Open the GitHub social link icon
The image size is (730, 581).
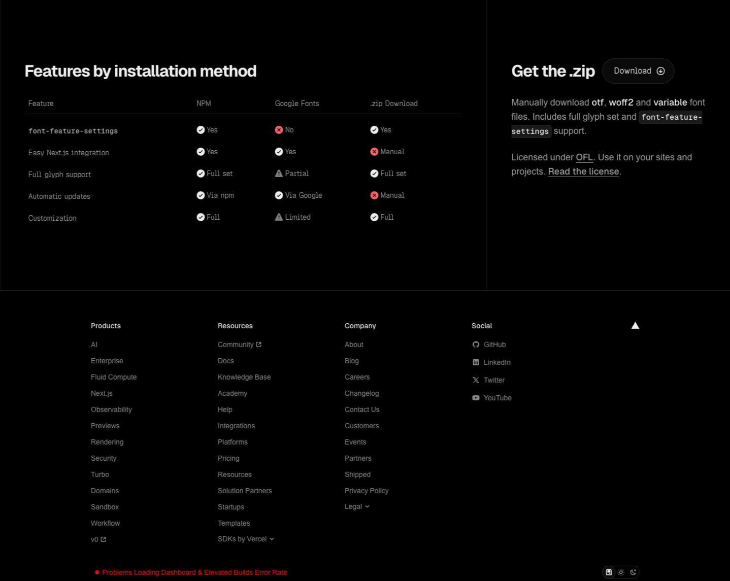[476, 345]
